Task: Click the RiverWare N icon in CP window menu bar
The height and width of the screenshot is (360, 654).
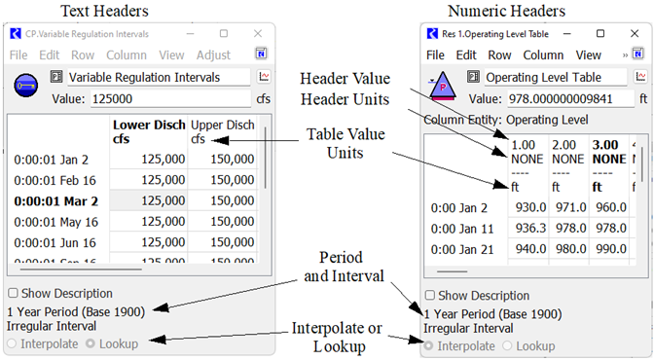Action: click(261, 54)
